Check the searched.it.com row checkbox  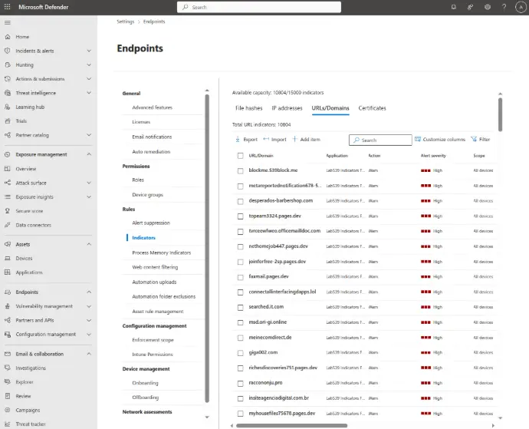(240, 308)
